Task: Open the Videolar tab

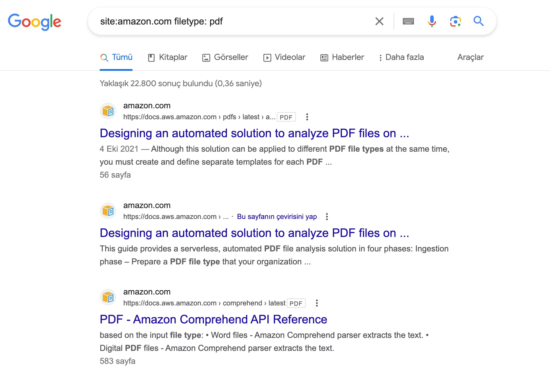Action: (x=284, y=57)
